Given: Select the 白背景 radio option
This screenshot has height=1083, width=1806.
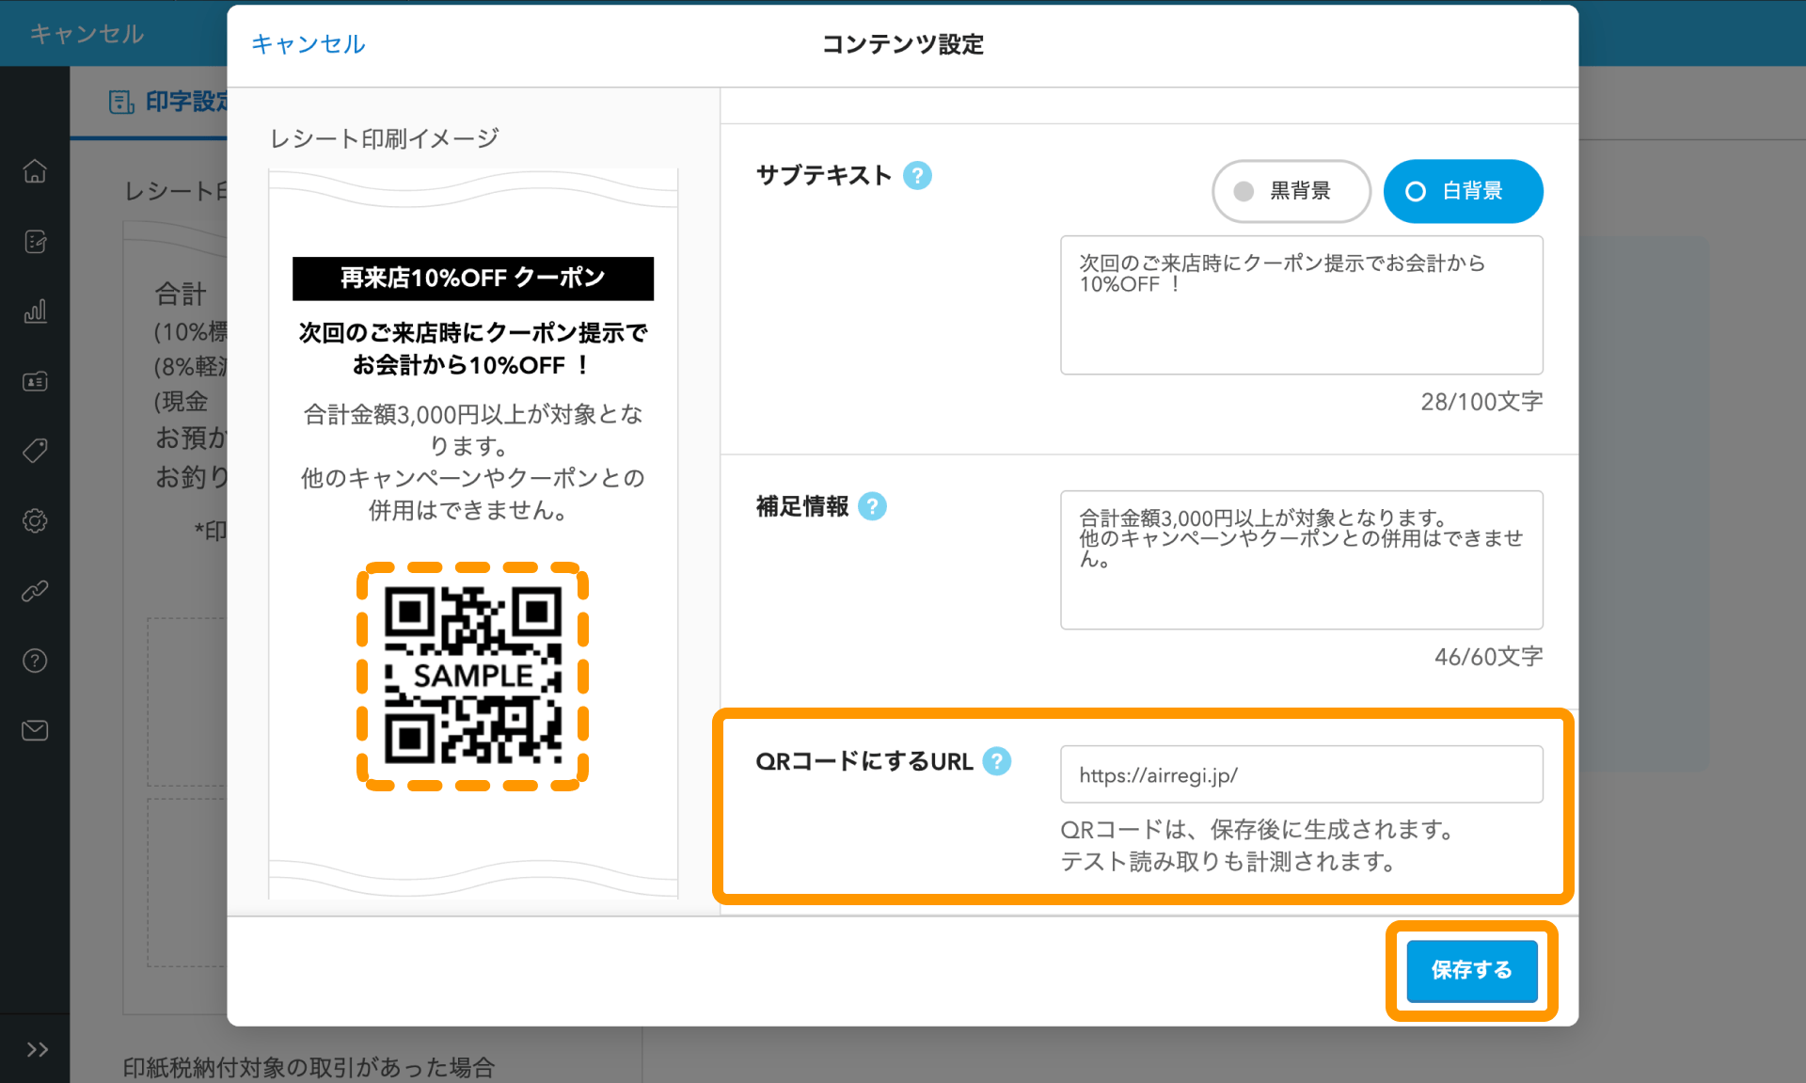Looking at the screenshot, I should coord(1463,191).
